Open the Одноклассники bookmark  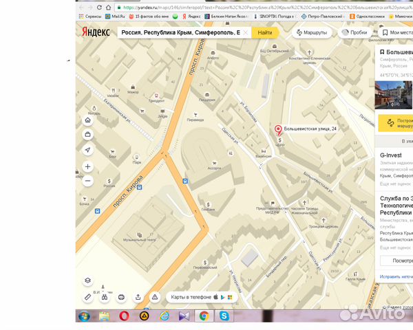coord(367,16)
